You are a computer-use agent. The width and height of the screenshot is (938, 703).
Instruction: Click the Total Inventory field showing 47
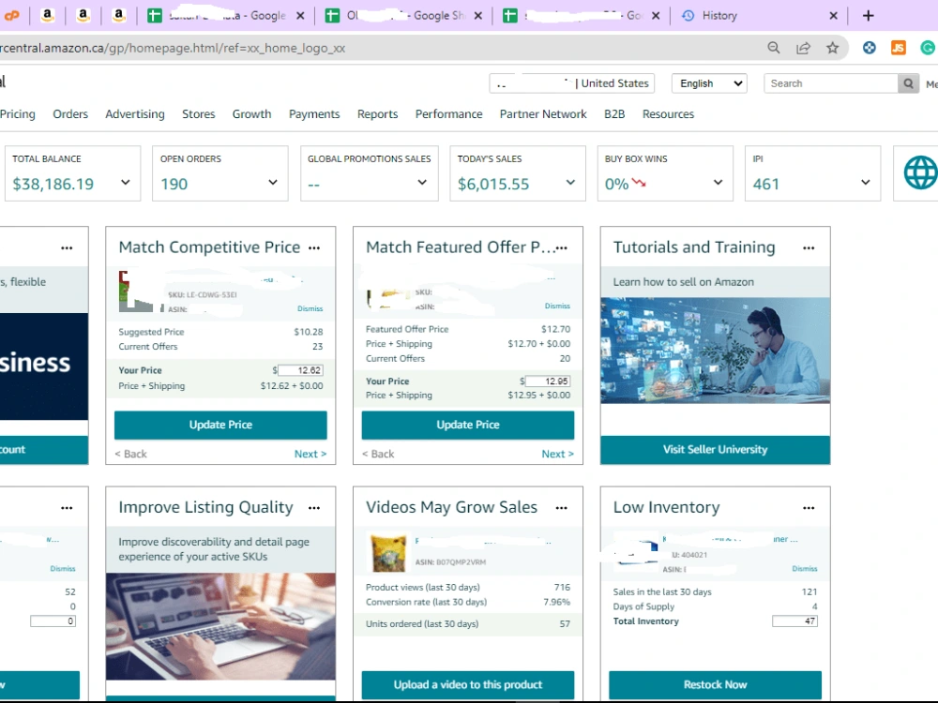coord(794,621)
